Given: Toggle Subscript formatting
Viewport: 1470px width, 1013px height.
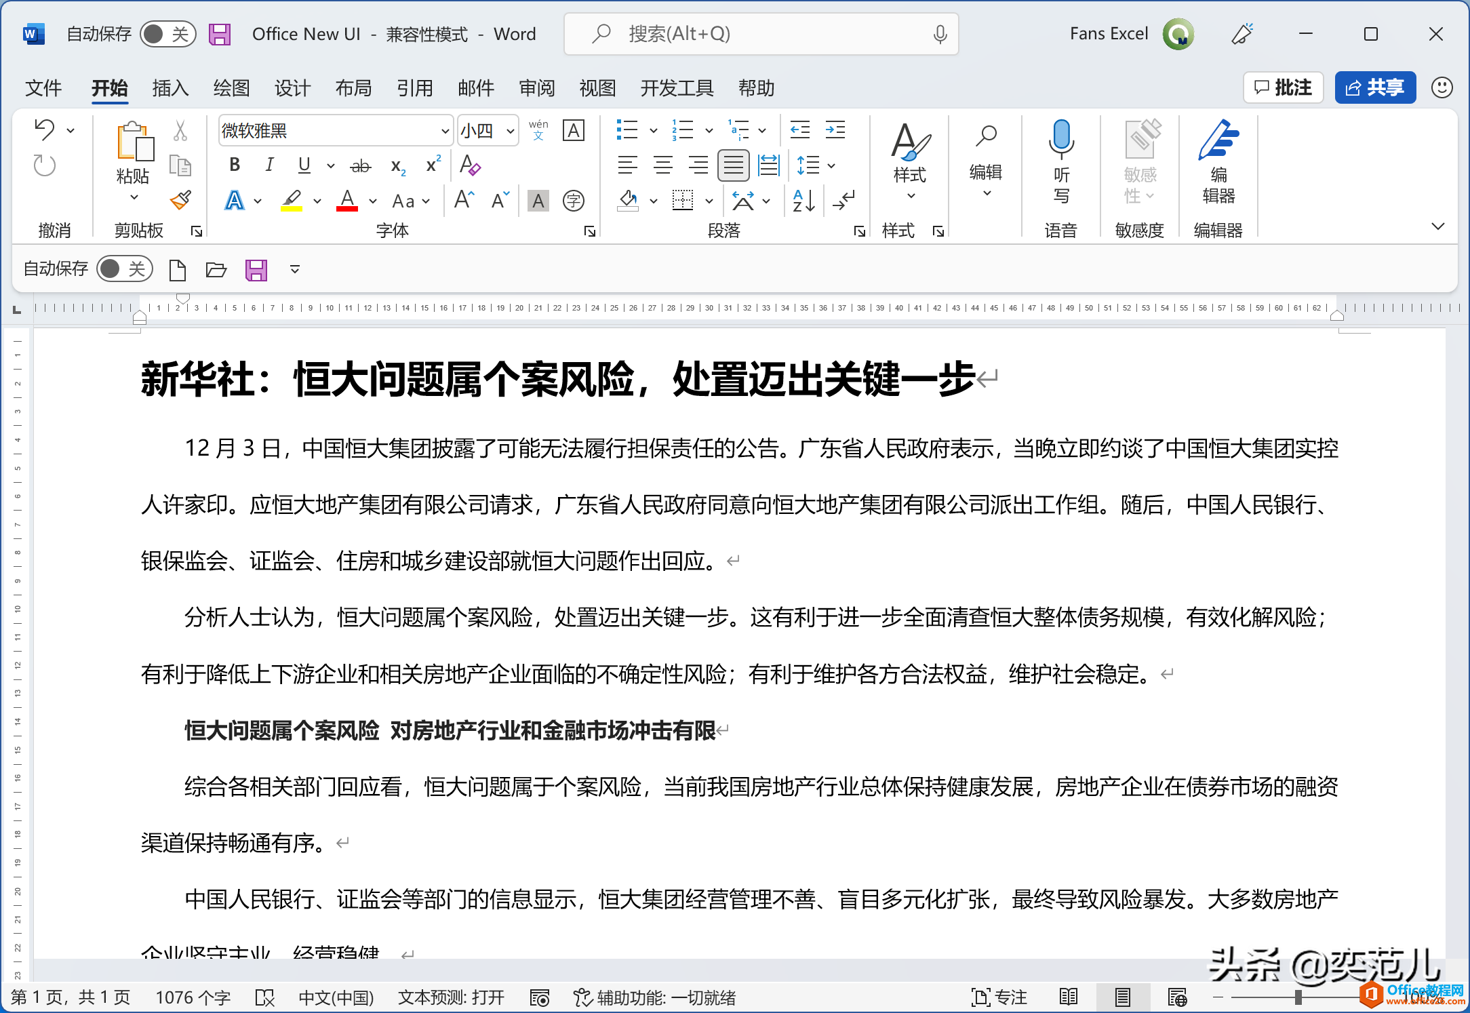Looking at the screenshot, I should click(x=399, y=166).
